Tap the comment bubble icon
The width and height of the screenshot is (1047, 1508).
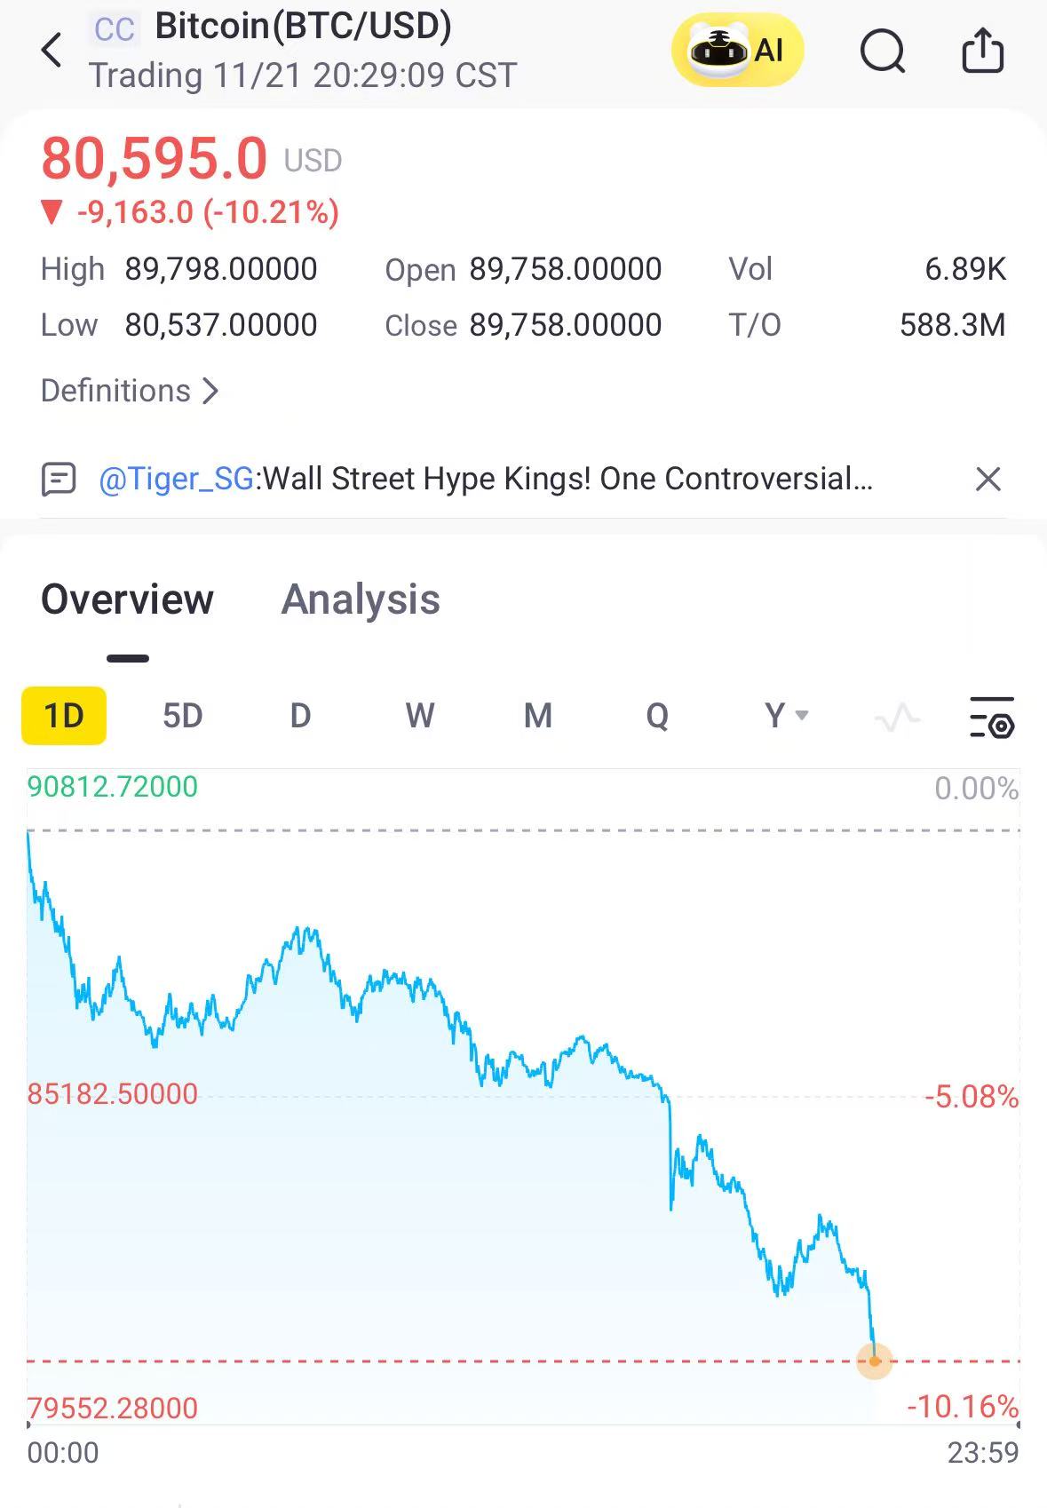pos(59,480)
